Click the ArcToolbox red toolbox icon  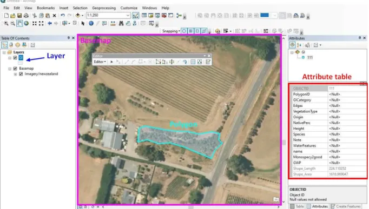click(x=164, y=16)
